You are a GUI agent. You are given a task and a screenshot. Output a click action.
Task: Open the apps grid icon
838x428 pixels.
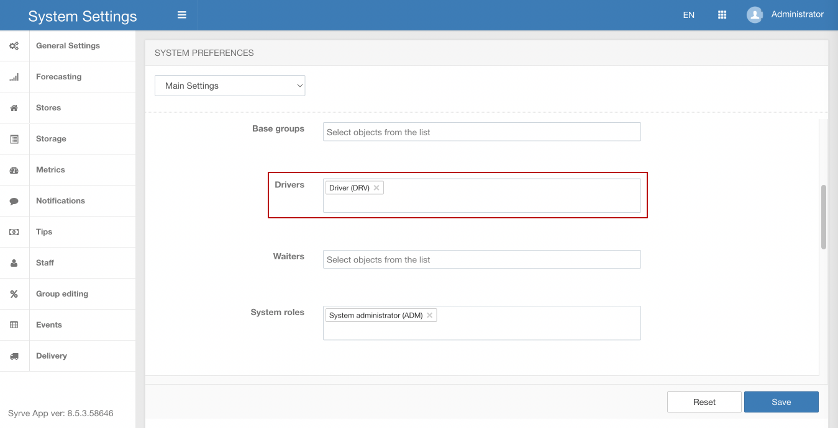coord(722,15)
